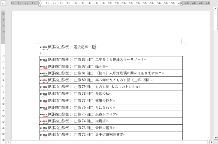This screenshot has width=218, height=144.
Task: Select the 第79回 もみじ湖 もみじのトンネル row
Action: (x=109, y=87)
